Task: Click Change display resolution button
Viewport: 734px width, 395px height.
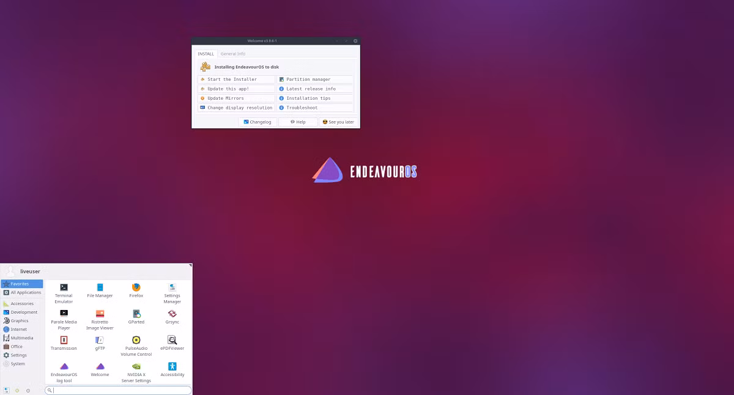Action: pos(236,108)
